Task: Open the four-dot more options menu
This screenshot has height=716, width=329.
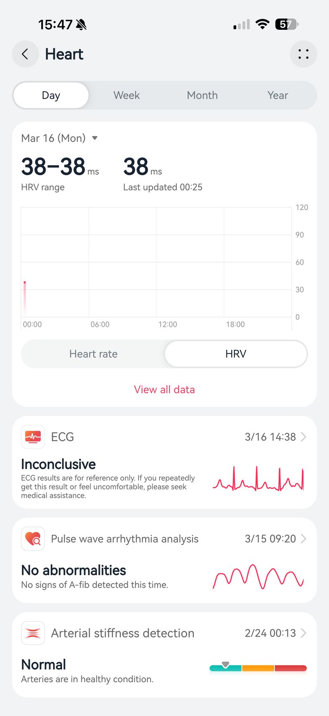Action: [303, 54]
